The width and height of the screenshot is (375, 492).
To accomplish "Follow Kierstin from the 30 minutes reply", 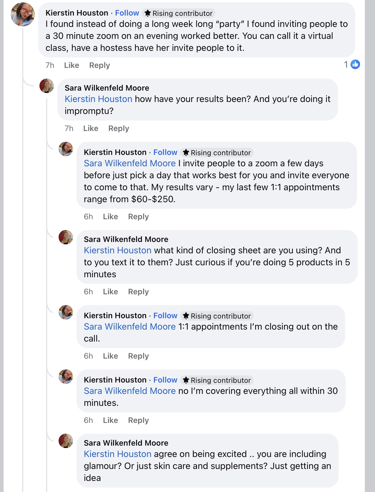I will click(165, 380).
